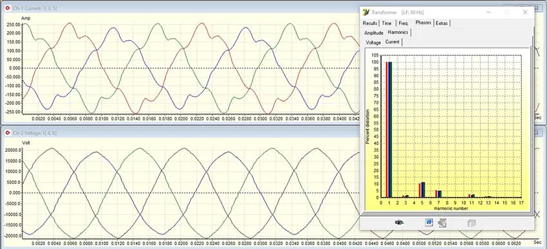
Task: Show the Voltage harmonics tab
Action: (373, 42)
